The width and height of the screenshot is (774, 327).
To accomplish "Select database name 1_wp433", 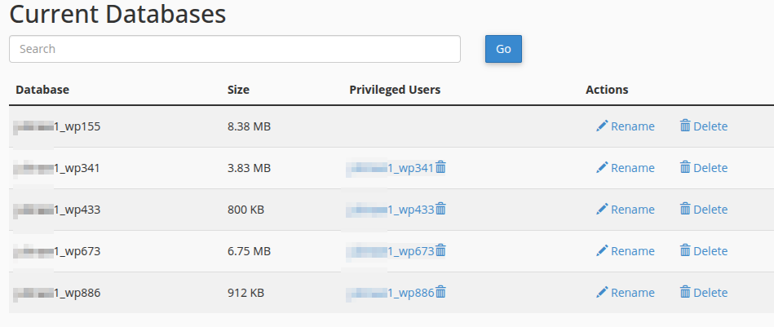I will 57,210.
